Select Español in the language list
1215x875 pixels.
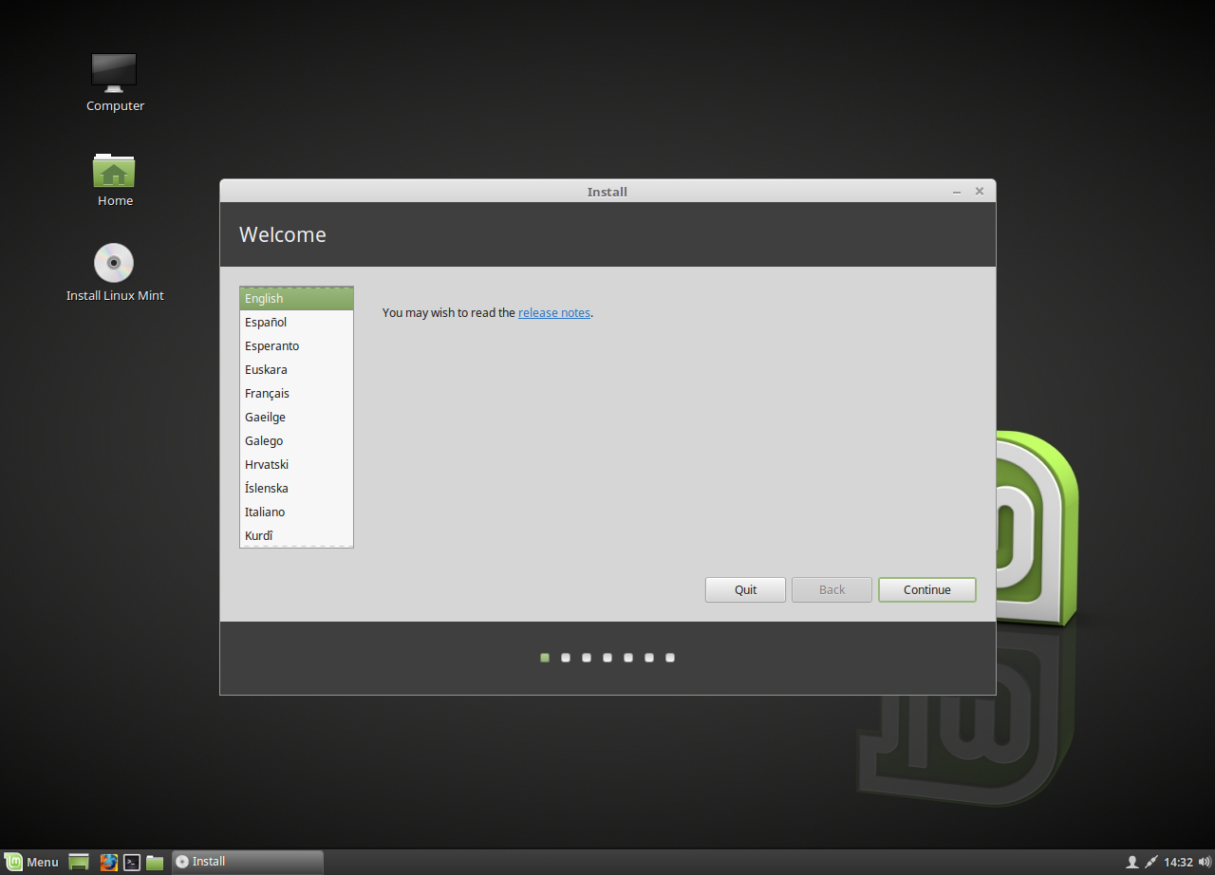click(x=296, y=322)
